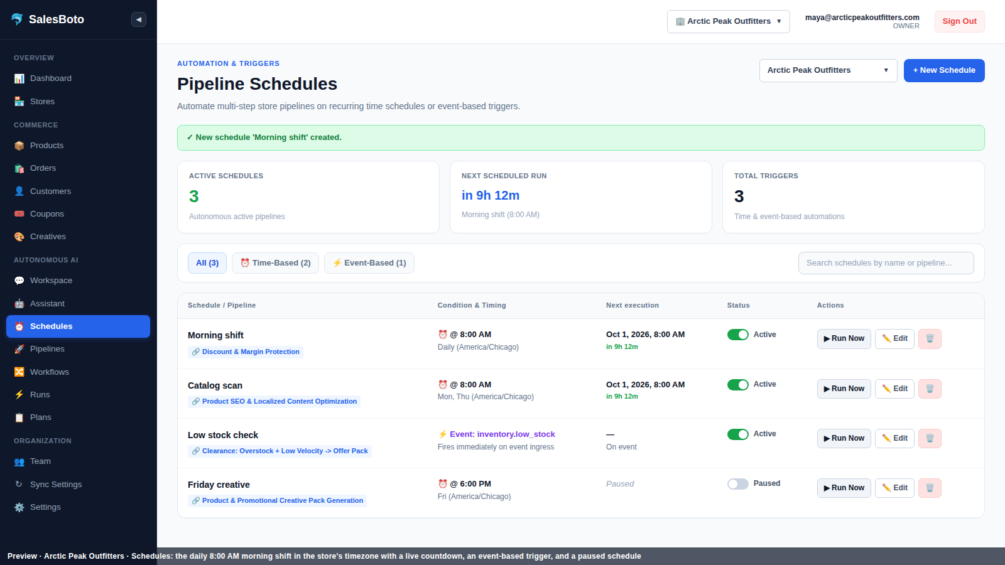Image resolution: width=1005 pixels, height=565 pixels.
Task: Select the All (3) filter tab
Action: coord(207,263)
